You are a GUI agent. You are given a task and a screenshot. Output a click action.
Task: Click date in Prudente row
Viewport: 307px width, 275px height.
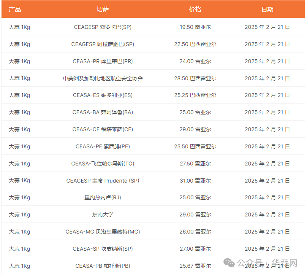click(x=267, y=181)
